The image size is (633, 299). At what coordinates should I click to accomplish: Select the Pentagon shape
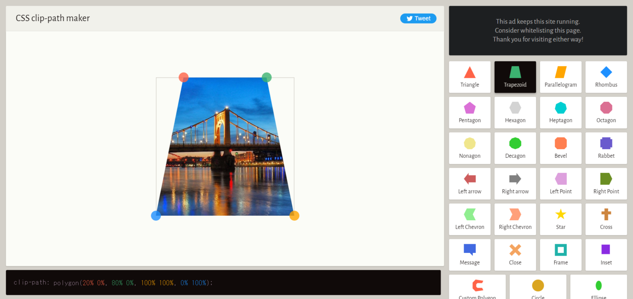tap(470, 112)
